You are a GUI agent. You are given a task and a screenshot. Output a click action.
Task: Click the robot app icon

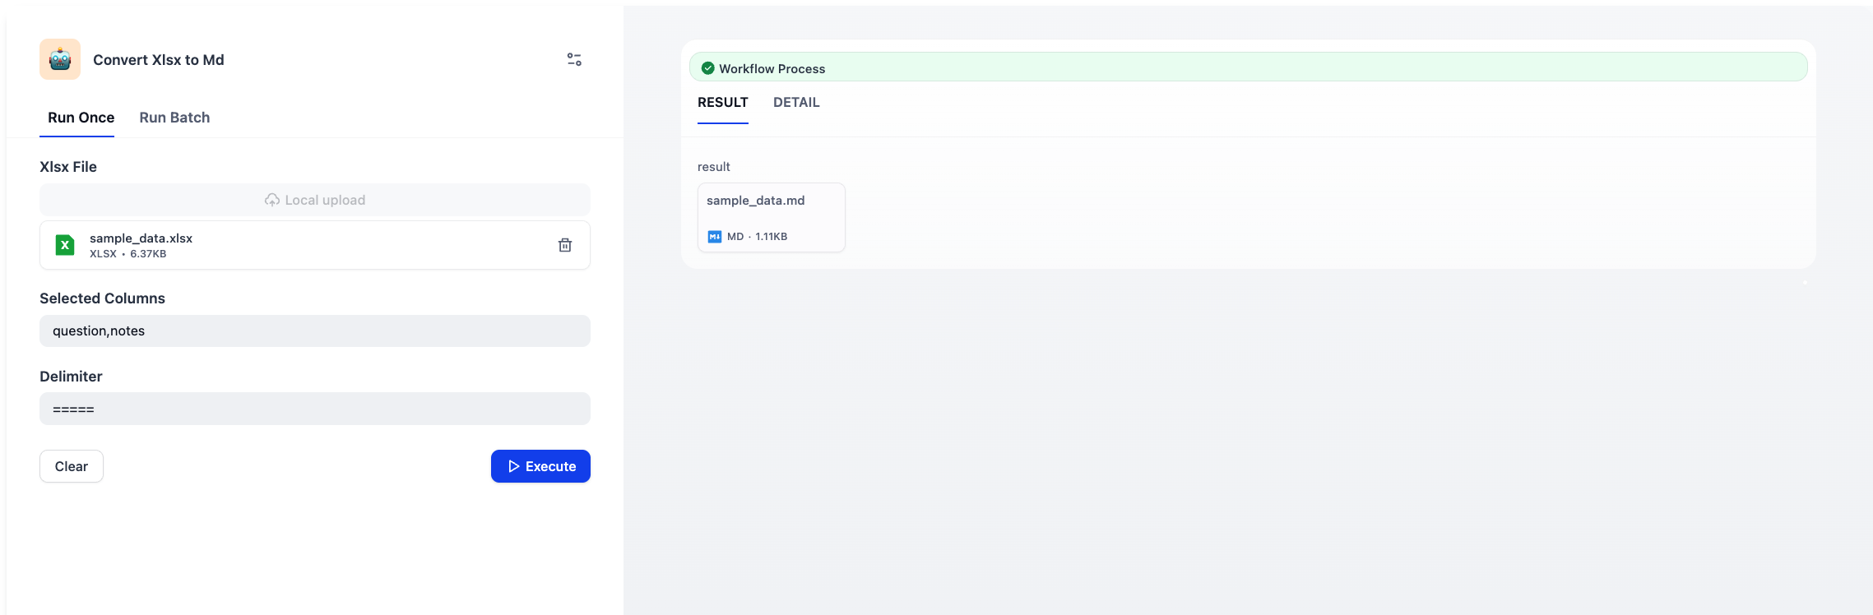[x=60, y=59]
